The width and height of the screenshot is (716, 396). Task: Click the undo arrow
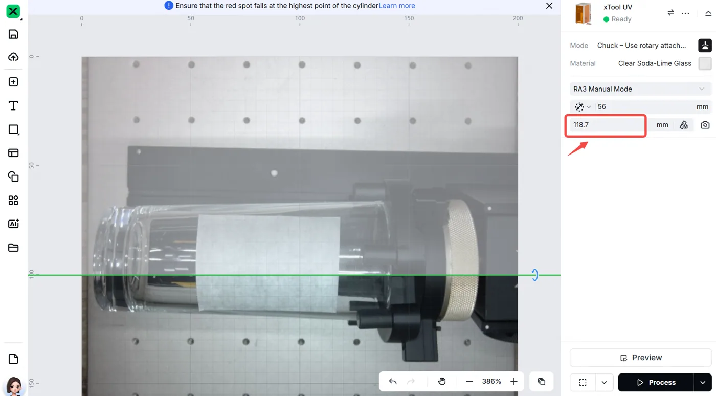pyautogui.click(x=393, y=381)
